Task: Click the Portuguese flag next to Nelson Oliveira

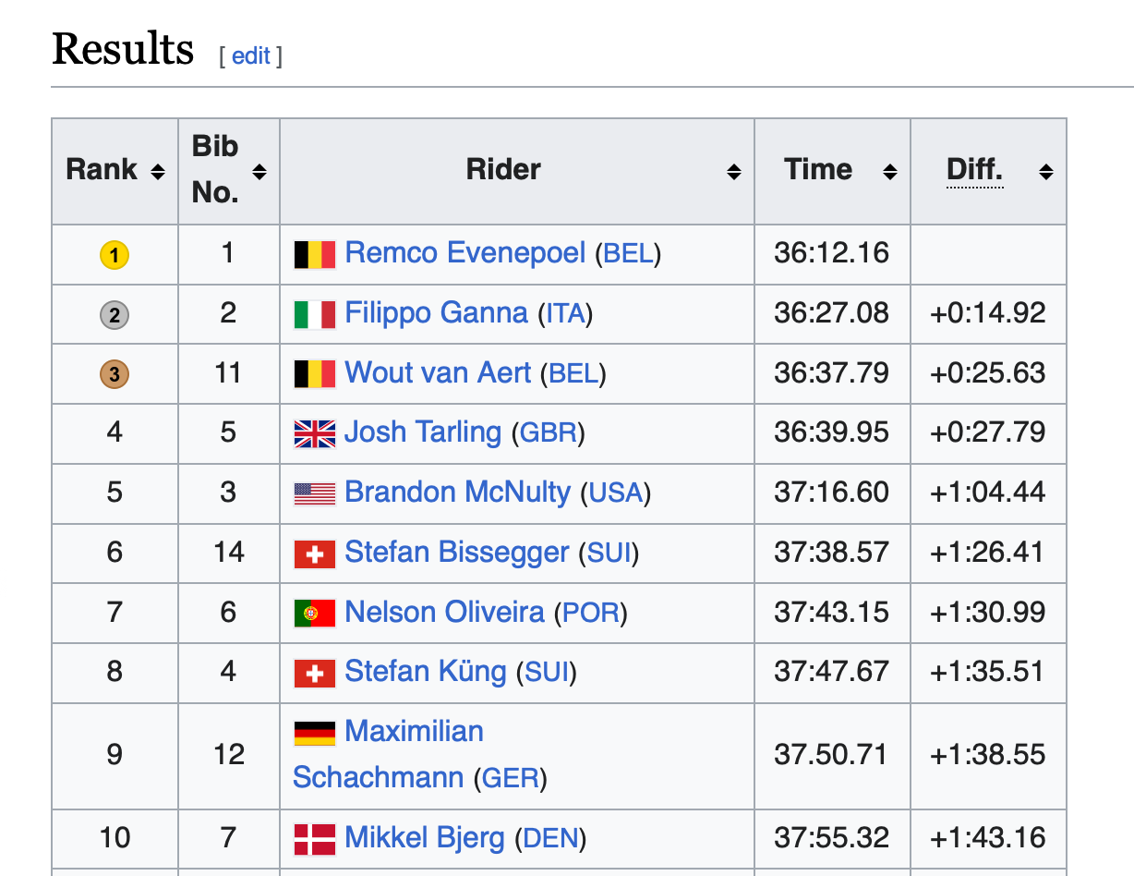Action: tap(315, 613)
